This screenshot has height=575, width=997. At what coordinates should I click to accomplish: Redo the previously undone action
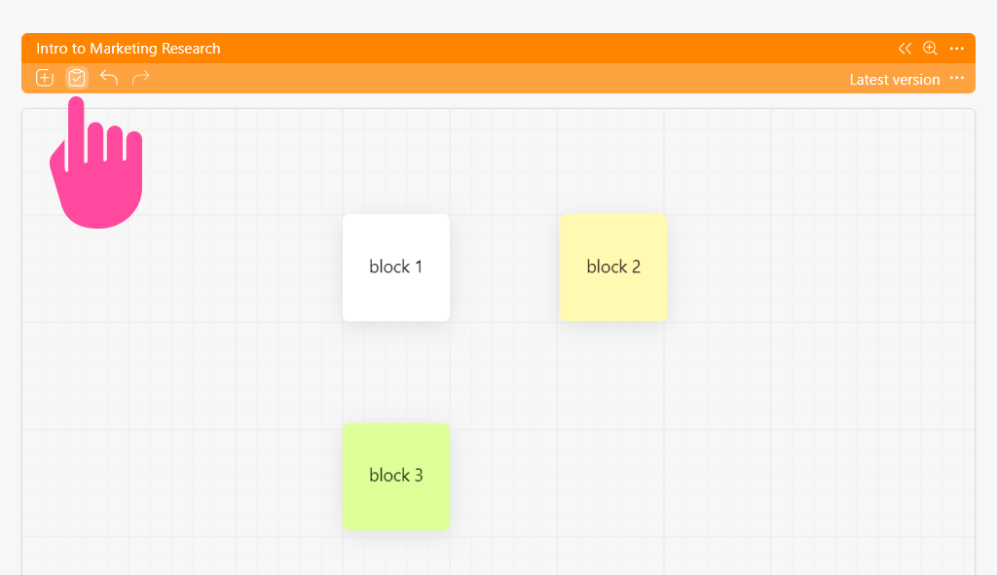(140, 78)
